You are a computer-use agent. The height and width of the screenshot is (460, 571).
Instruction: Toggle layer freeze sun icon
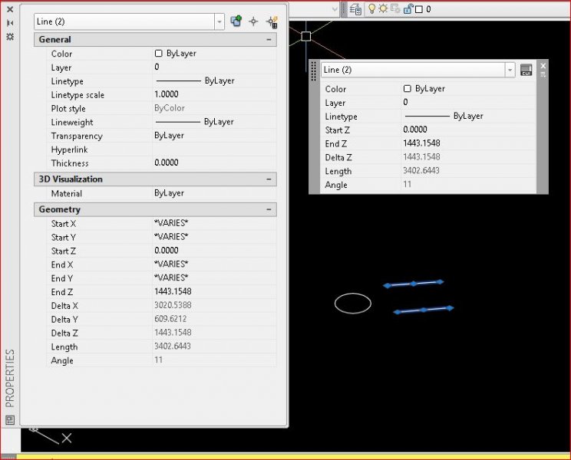click(383, 8)
